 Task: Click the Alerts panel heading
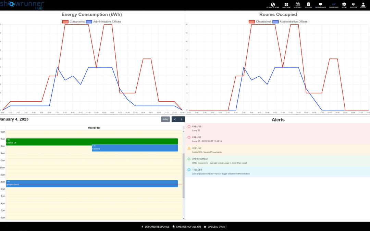(x=278, y=120)
